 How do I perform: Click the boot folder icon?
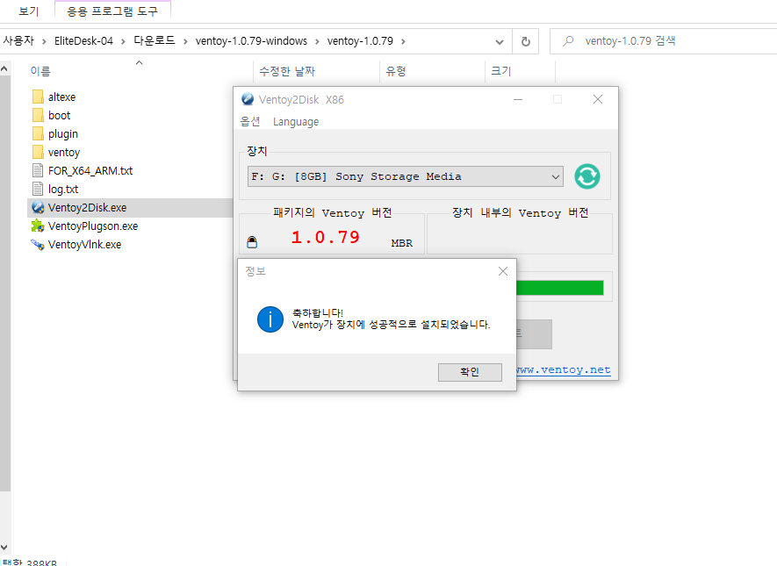[38, 115]
